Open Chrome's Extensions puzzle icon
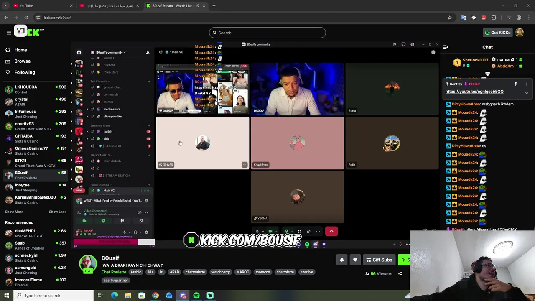535x301 pixels. click(494, 18)
